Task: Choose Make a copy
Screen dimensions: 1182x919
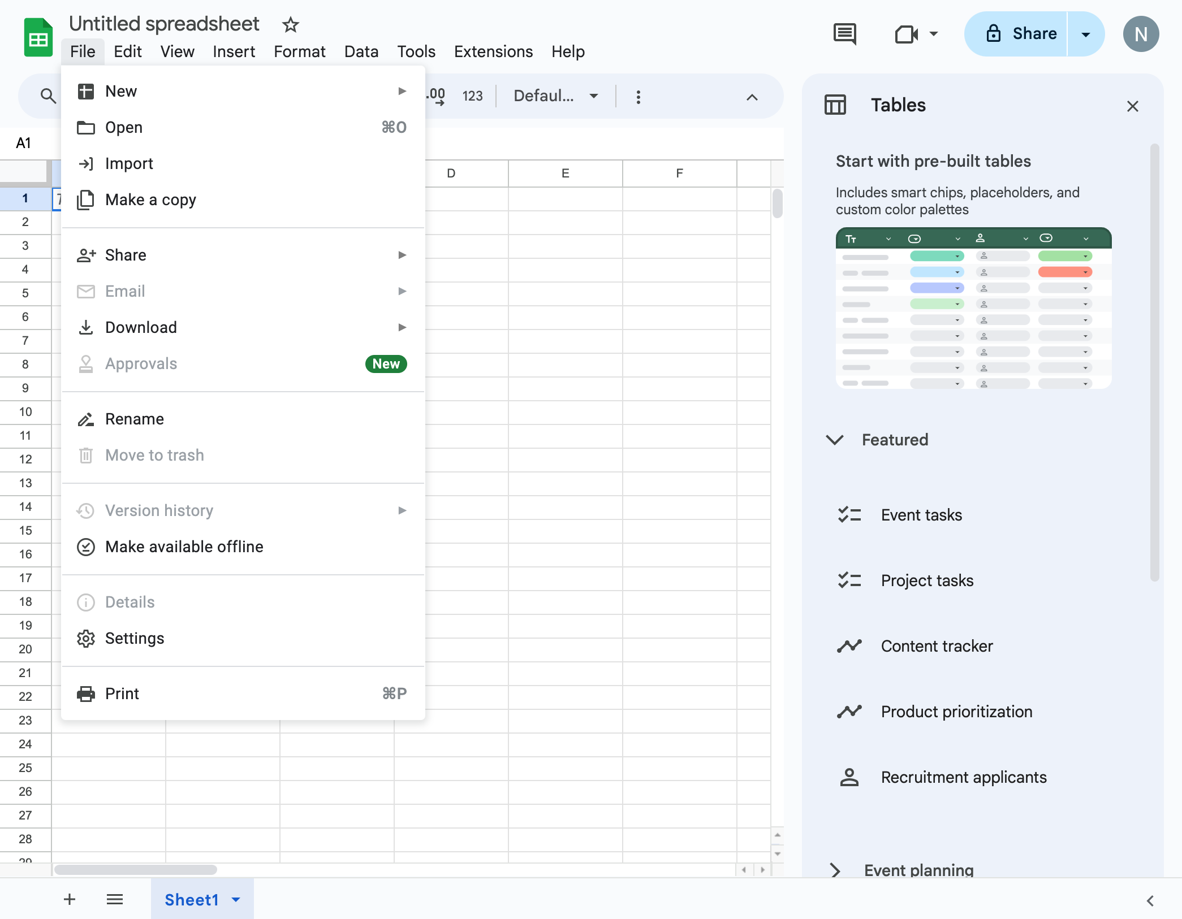Action: 243,200
